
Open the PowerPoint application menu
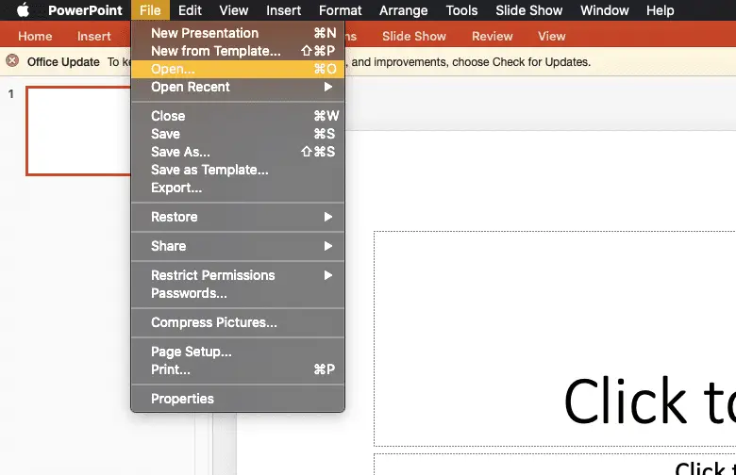point(85,10)
